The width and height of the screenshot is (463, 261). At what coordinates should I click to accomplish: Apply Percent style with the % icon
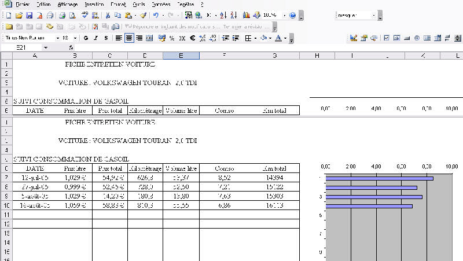tap(171, 38)
